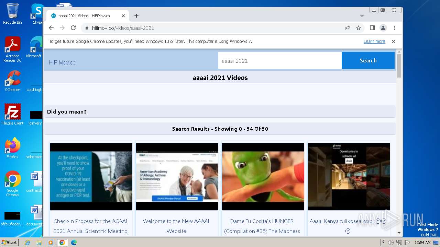Click the page scrollbar up arrow

click(399, 52)
